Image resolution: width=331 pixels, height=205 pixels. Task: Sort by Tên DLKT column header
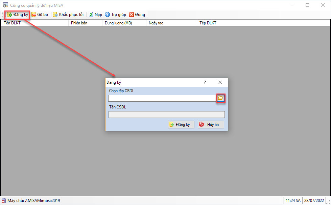34,23
